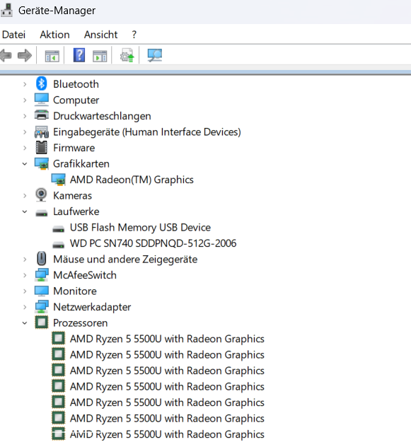Click the Forward arrow toolbar button
Image resolution: width=411 pixels, height=442 pixels.
click(x=25, y=55)
